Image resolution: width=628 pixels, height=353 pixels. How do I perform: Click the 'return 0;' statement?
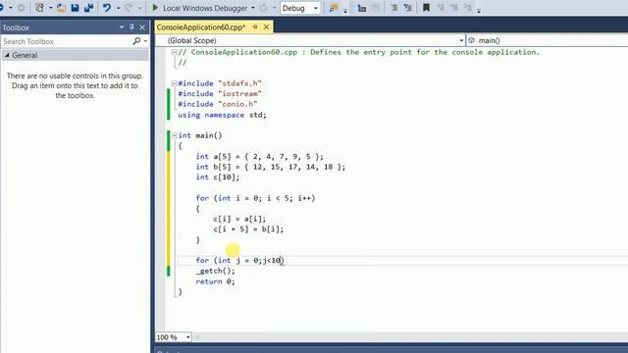pyautogui.click(x=215, y=281)
